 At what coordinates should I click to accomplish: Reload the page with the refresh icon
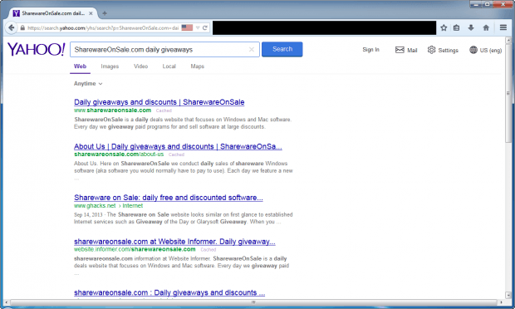tap(205, 28)
